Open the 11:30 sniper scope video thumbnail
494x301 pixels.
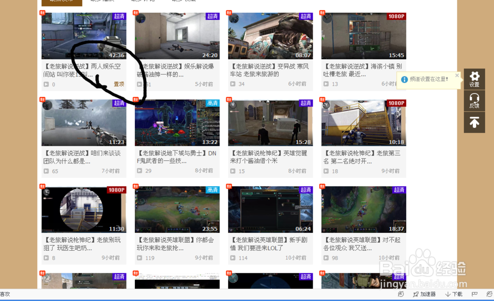tap(84, 210)
